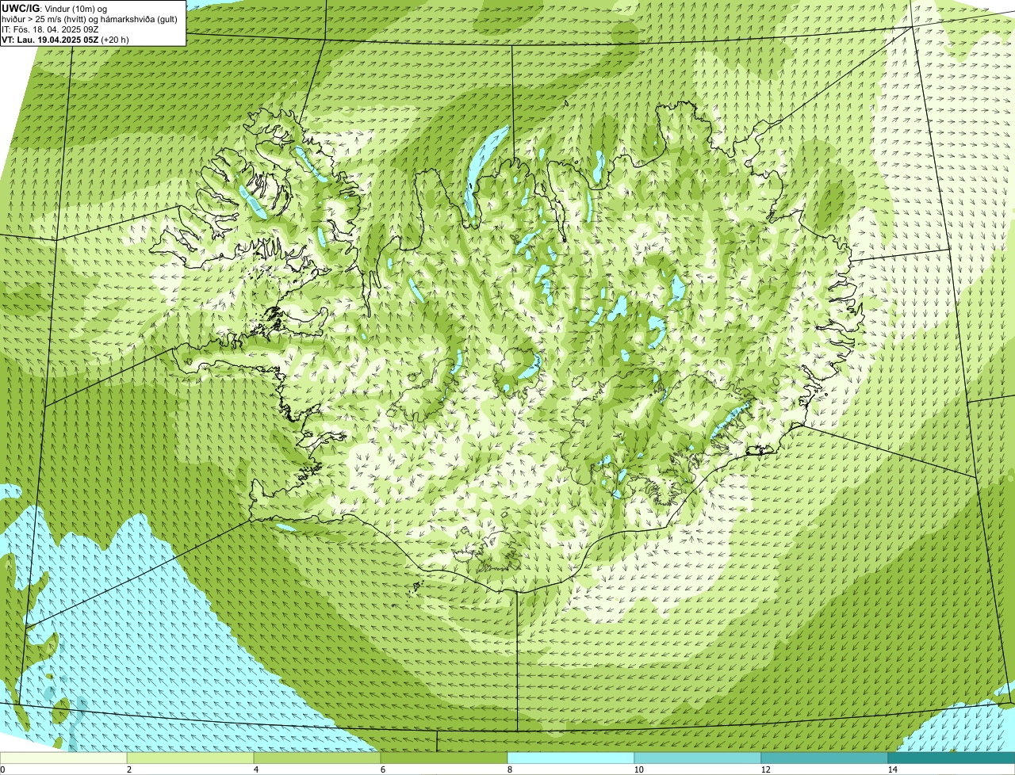Click the "IT: Fös. 18. 04. 2025 09Z" line
The image size is (1015, 775).
point(51,29)
